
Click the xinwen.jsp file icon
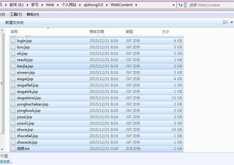coord(14,72)
